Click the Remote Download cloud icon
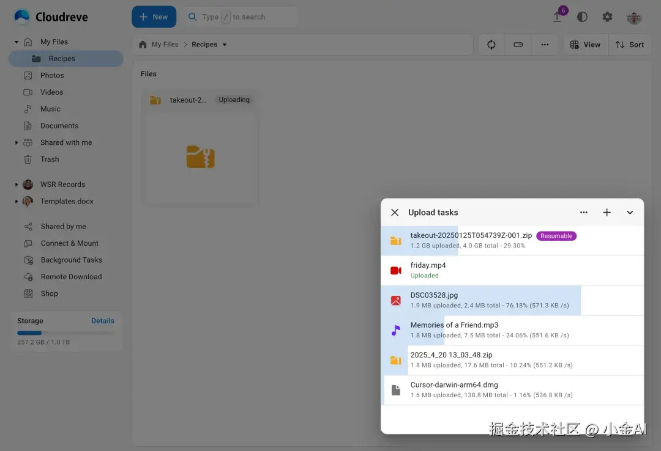This screenshot has height=451, width=661. click(x=28, y=277)
